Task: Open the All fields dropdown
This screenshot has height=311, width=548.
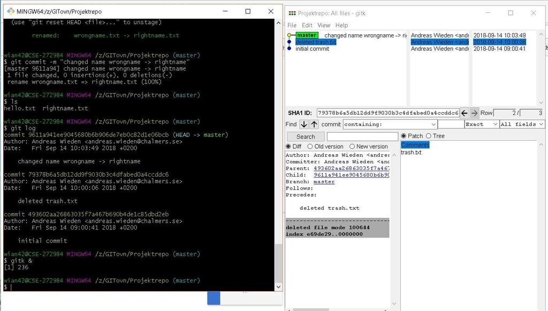Action: [522, 124]
